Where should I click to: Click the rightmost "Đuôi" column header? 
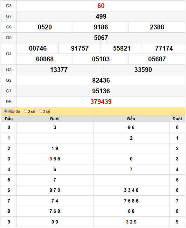click(177, 119)
